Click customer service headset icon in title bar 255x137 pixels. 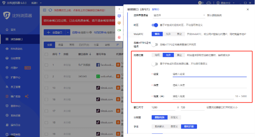click(209, 3)
